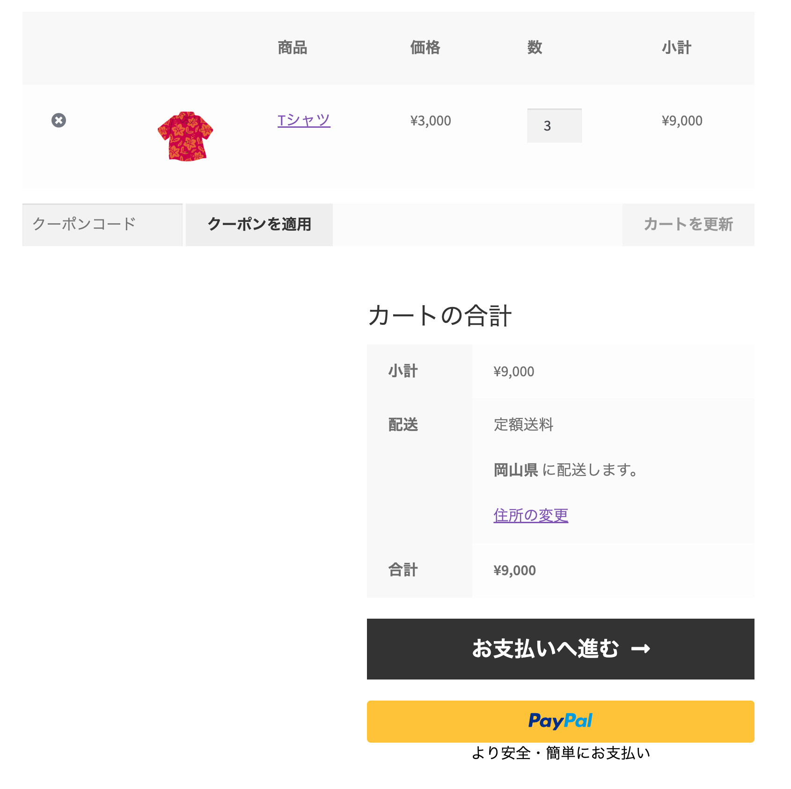Focus the quantity field showing 3

point(554,125)
